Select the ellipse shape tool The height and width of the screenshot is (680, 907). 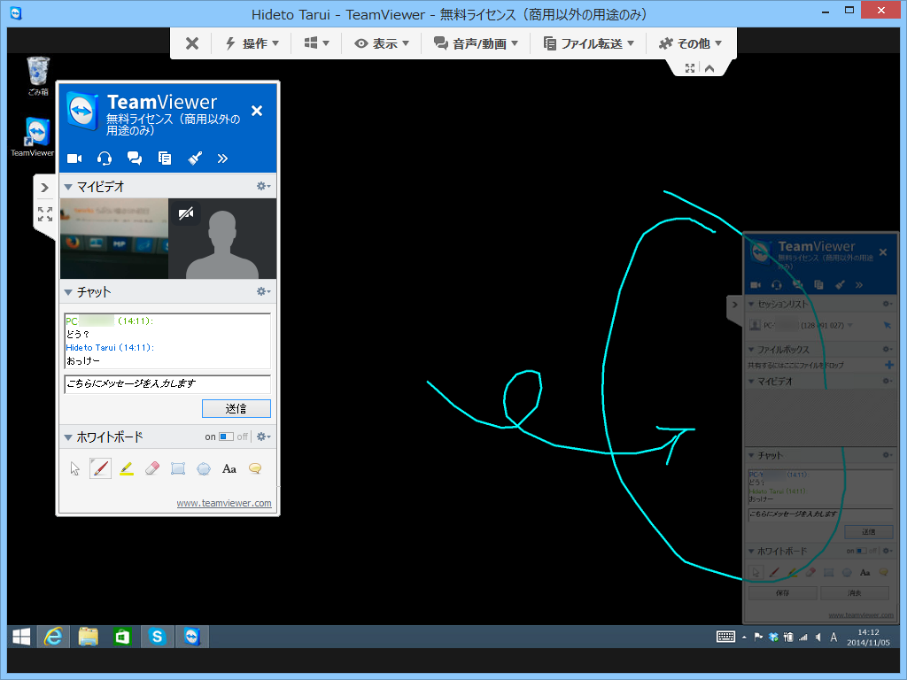tap(204, 468)
